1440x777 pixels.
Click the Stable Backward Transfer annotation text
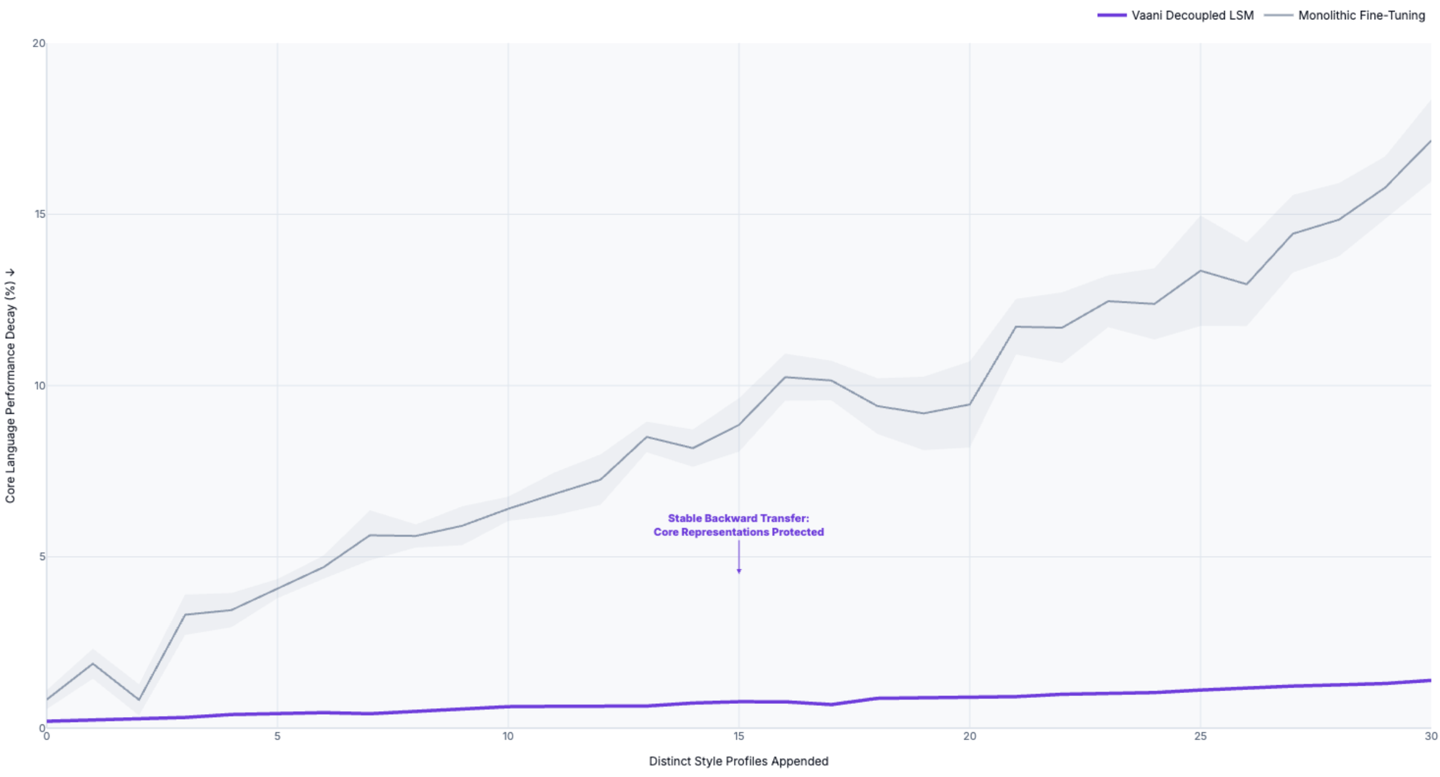tap(738, 525)
